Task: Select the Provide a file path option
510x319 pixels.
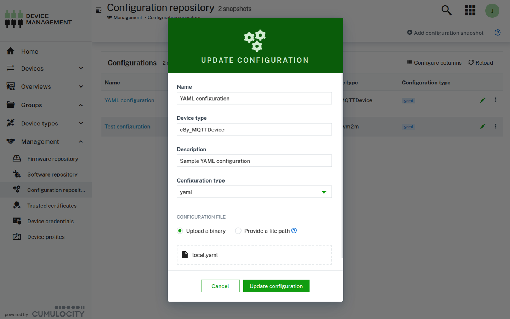Action: pos(238,230)
